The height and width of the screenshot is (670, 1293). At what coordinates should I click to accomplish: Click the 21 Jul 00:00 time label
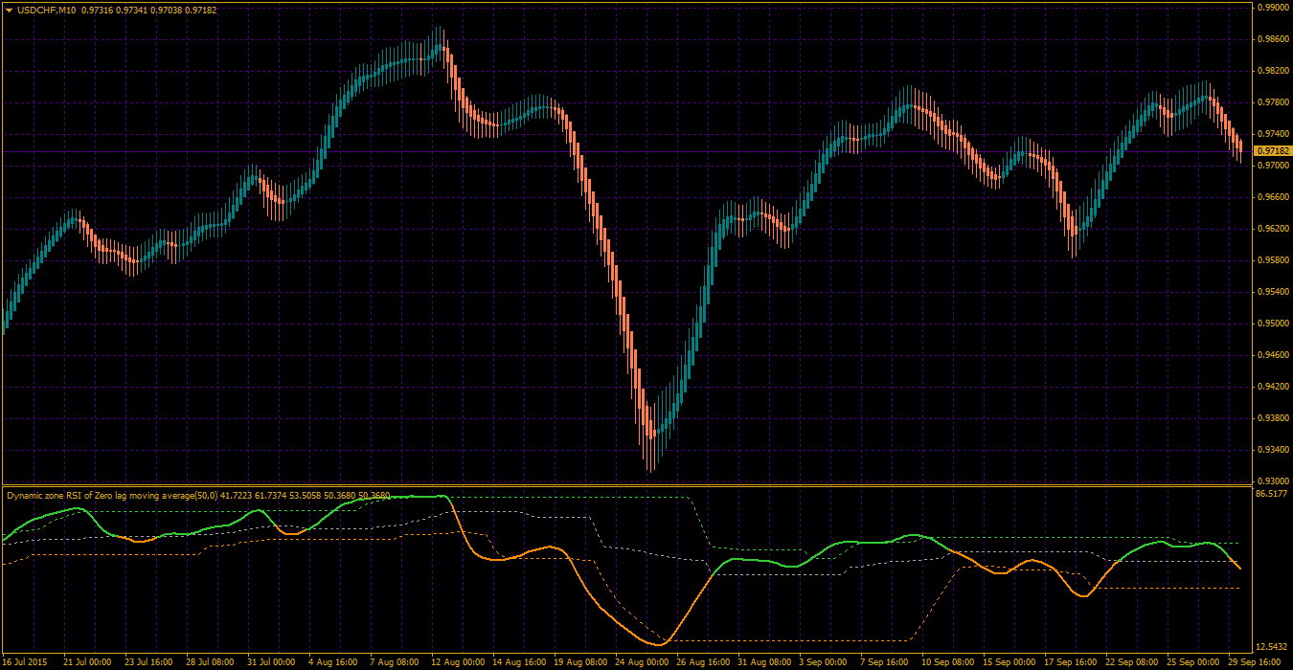point(87,662)
